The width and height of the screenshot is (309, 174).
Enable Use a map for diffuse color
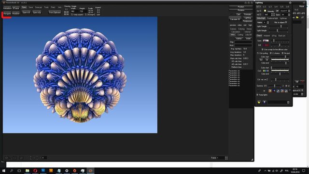(262, 49)
